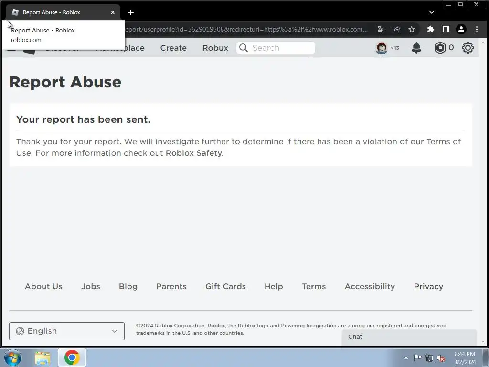Click the Action Center flag tray icon
This screenshot has height=367, width=489.
(x=417, y=358)
